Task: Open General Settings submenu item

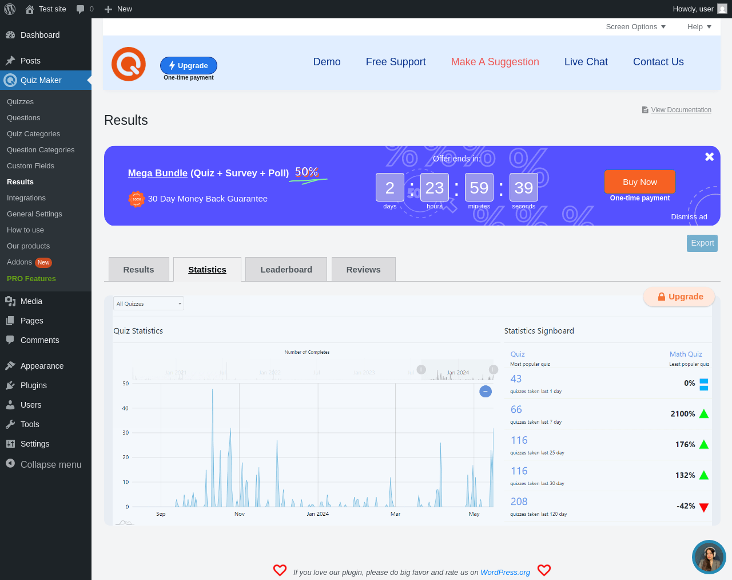Action: coord(46,214)
